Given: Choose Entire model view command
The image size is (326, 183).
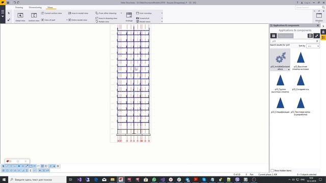Looking at the screenshot, I should click(x=78, y=20).
